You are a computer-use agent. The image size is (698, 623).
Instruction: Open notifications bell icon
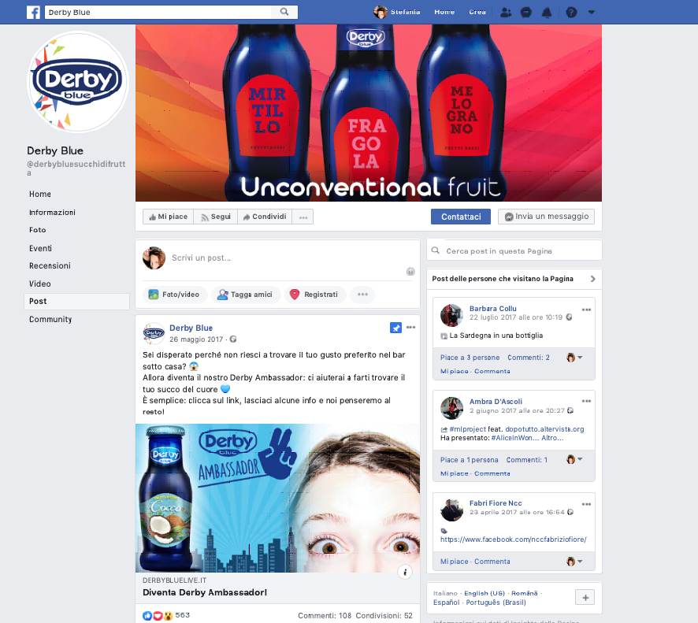[x=547, y=13]
